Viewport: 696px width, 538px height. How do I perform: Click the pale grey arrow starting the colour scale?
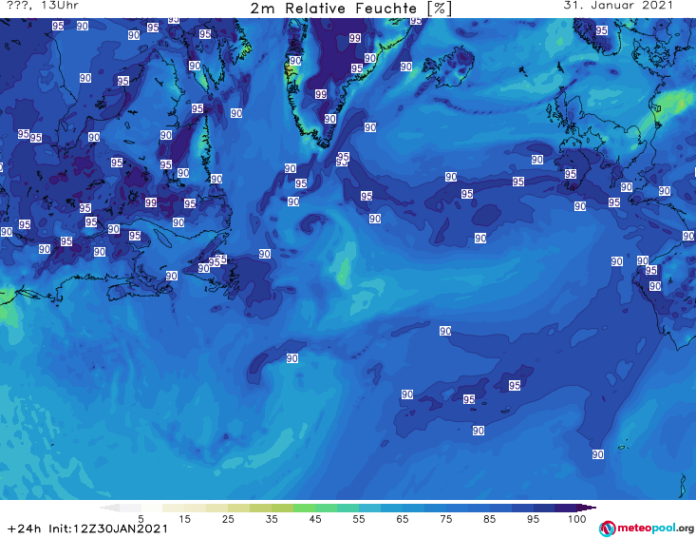click(x=109, y=508)
